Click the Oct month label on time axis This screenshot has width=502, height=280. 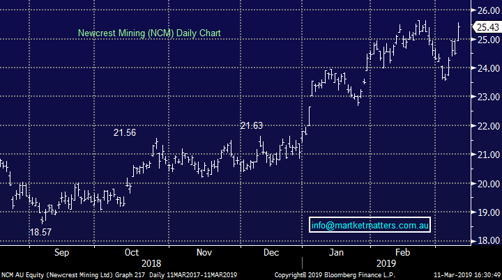click(x=132, y=252)
